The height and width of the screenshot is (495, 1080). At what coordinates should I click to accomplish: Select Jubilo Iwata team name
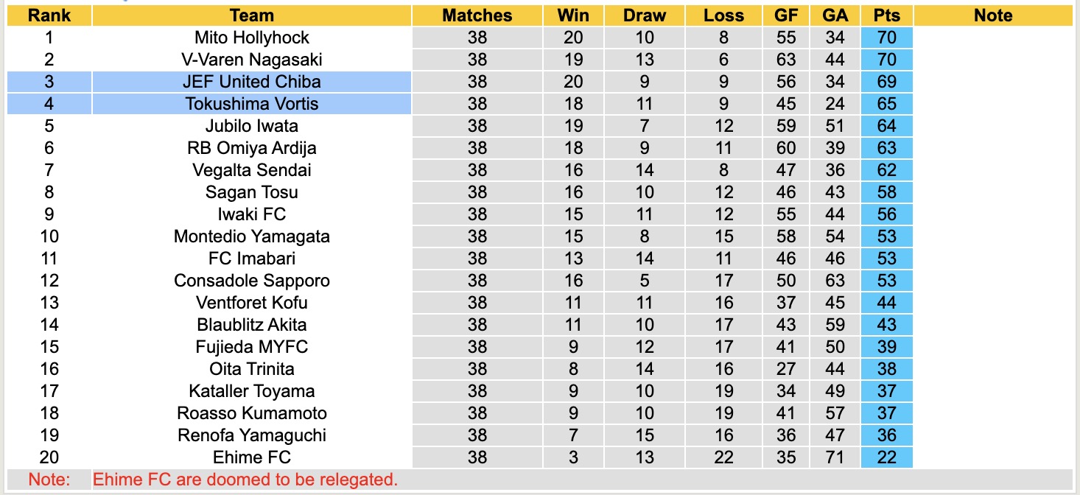pos(252,126)
